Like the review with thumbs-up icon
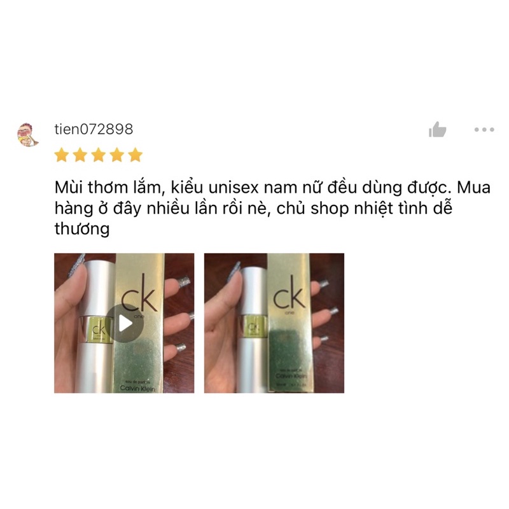Viewport: 509px width, 509px height. click(x=437, y=130)
